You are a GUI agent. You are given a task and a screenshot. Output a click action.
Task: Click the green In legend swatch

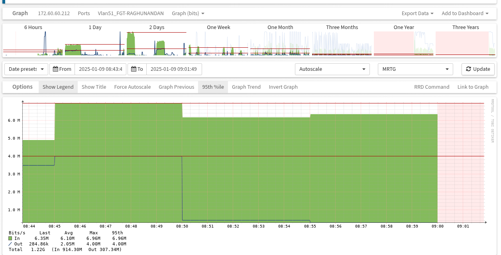click(x=10, y=238)
